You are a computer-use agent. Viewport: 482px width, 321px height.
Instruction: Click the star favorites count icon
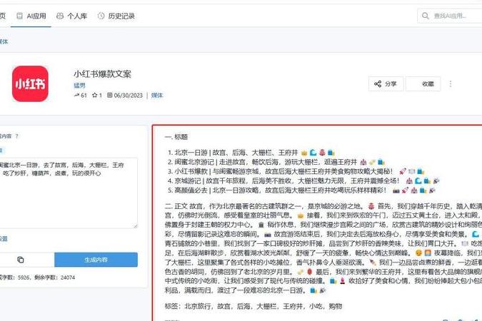coord(95,95)
